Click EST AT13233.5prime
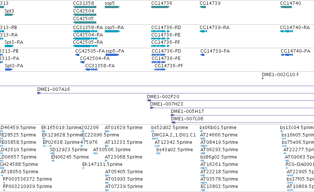The image size is (314, 192). point(124,142)
